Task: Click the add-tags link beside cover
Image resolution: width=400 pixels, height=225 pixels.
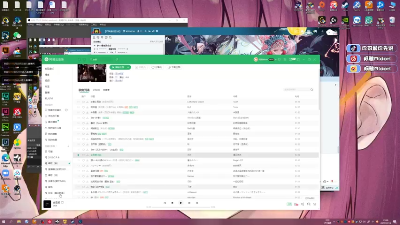Action: [x=119, y=73]
